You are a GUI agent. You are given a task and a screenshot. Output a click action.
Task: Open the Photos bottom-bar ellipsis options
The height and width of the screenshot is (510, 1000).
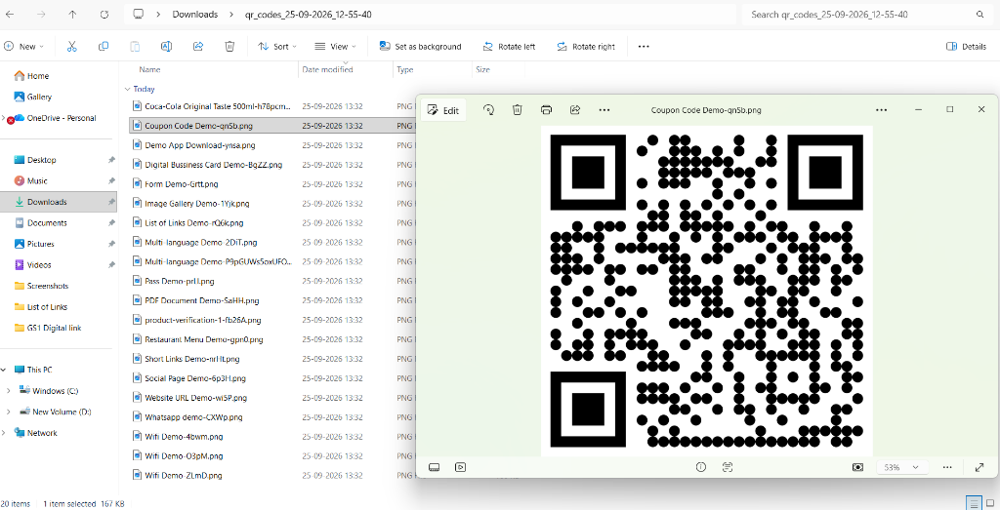click(947, 467)
